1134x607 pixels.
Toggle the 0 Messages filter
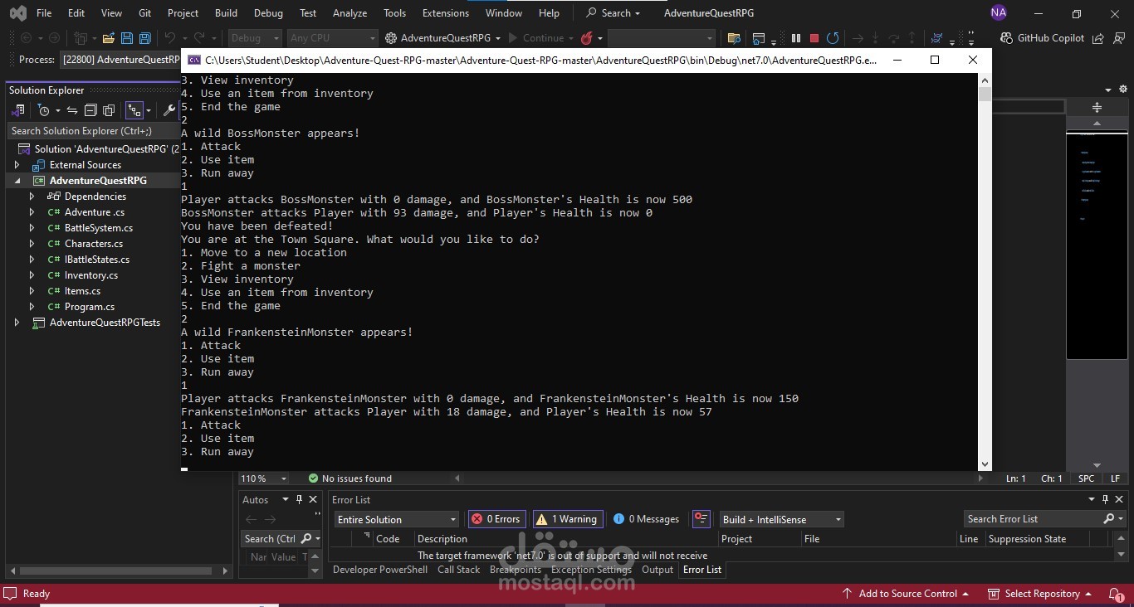[647, 519]
